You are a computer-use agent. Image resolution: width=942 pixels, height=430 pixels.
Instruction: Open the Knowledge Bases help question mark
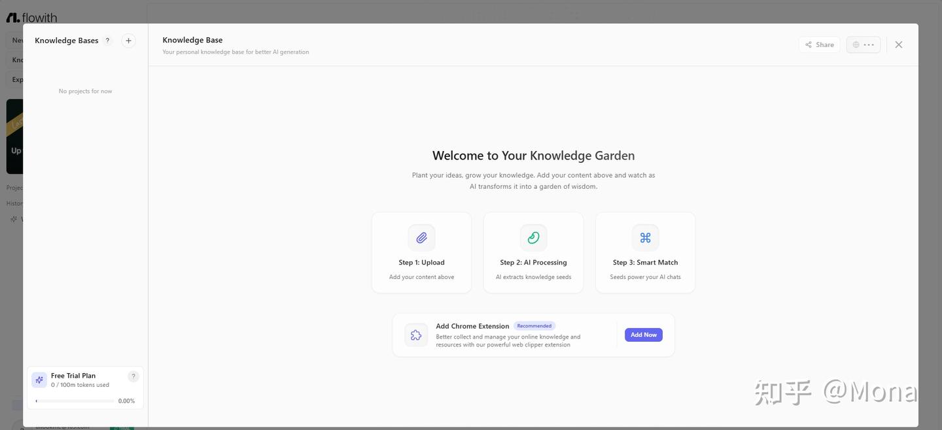(x=108, y=41)
